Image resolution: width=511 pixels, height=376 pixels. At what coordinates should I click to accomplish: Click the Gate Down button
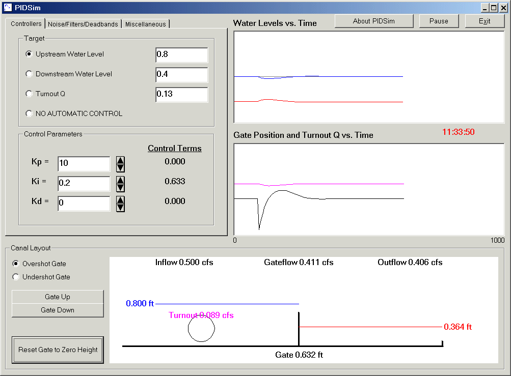tap(58, 310)
